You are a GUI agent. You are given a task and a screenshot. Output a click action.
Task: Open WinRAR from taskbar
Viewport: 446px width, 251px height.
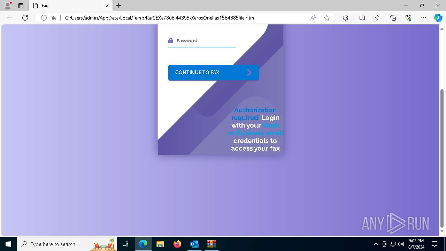(211, 244)
